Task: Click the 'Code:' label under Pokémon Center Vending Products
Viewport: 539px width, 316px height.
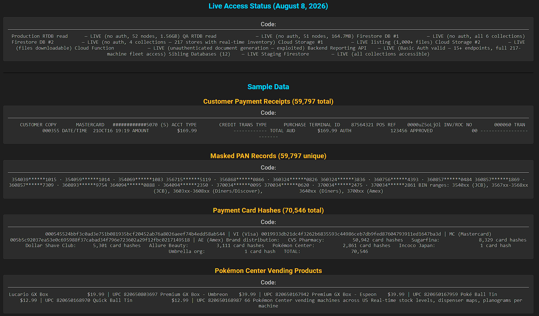Action: [x=268, y=283]
